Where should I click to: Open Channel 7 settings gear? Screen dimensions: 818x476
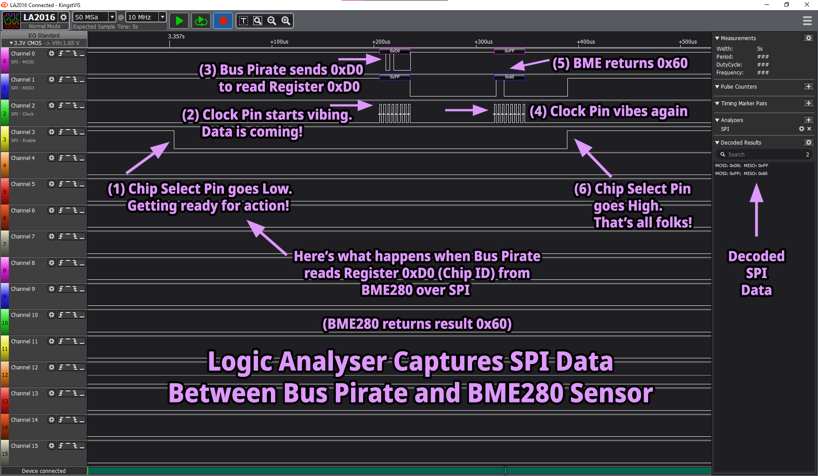[x=52, y=236]
